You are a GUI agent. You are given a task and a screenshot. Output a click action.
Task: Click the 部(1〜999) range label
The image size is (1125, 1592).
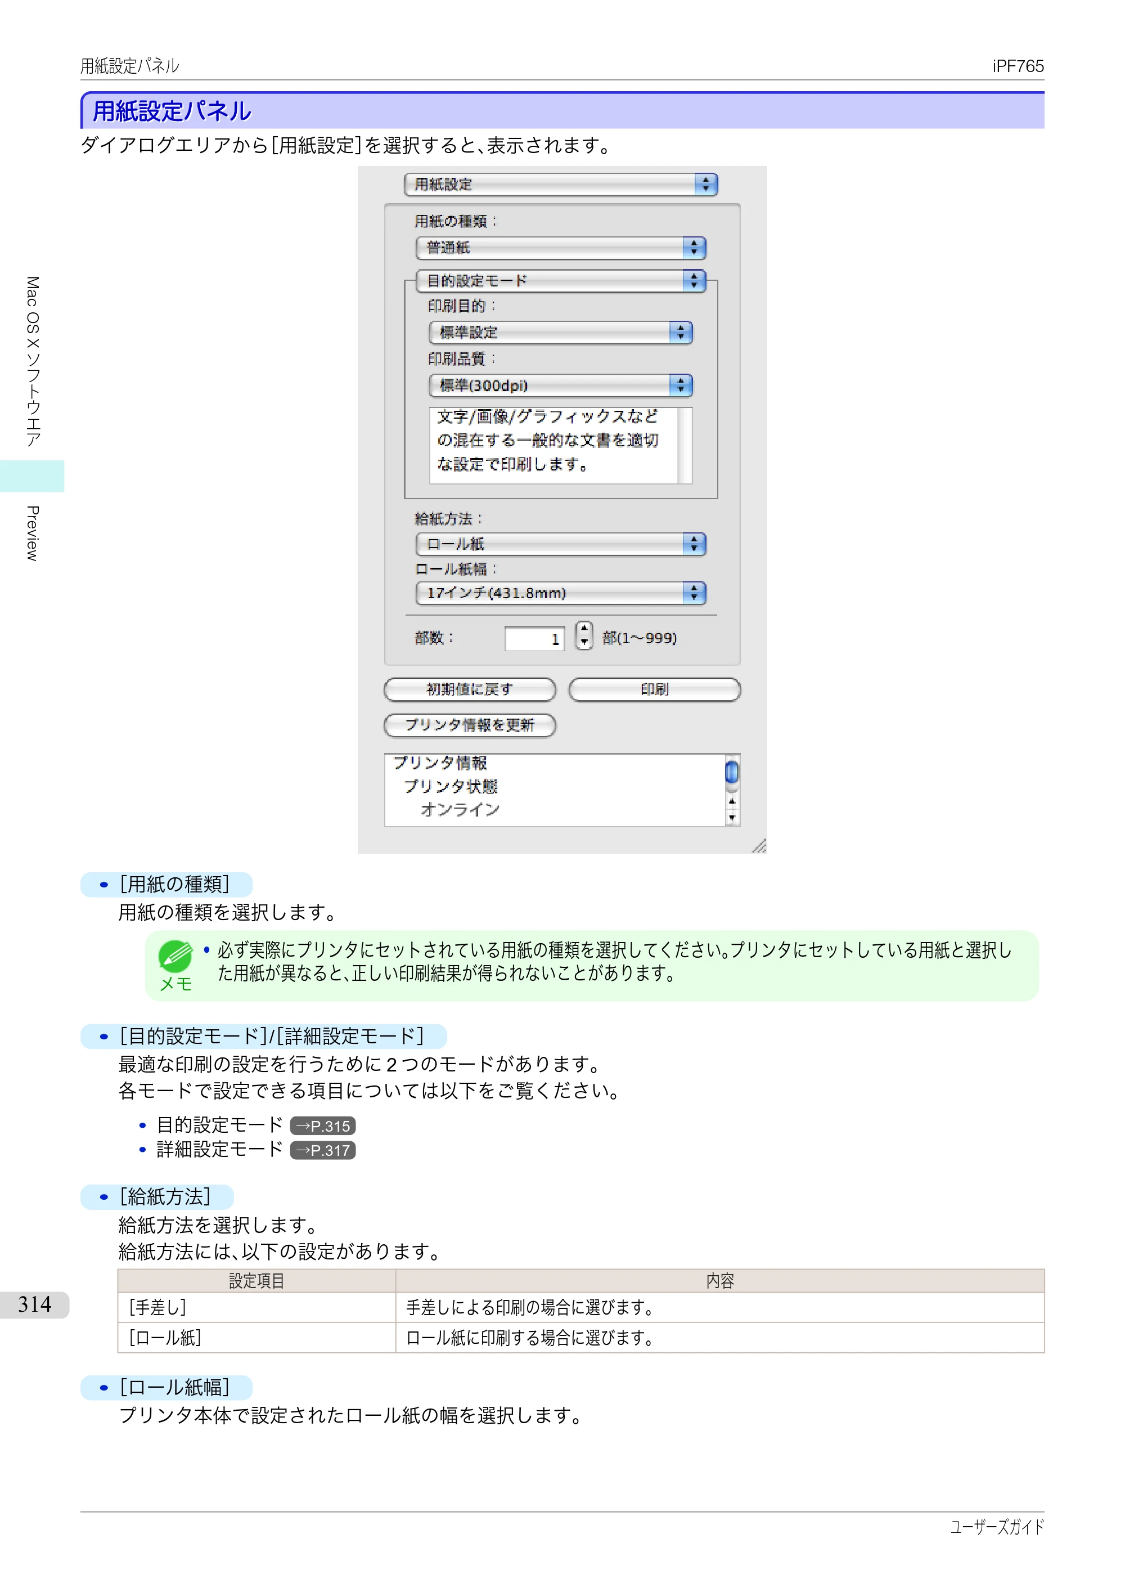(x=640, y=638)
